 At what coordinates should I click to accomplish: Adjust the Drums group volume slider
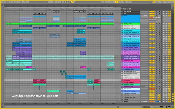coord(152,18)
